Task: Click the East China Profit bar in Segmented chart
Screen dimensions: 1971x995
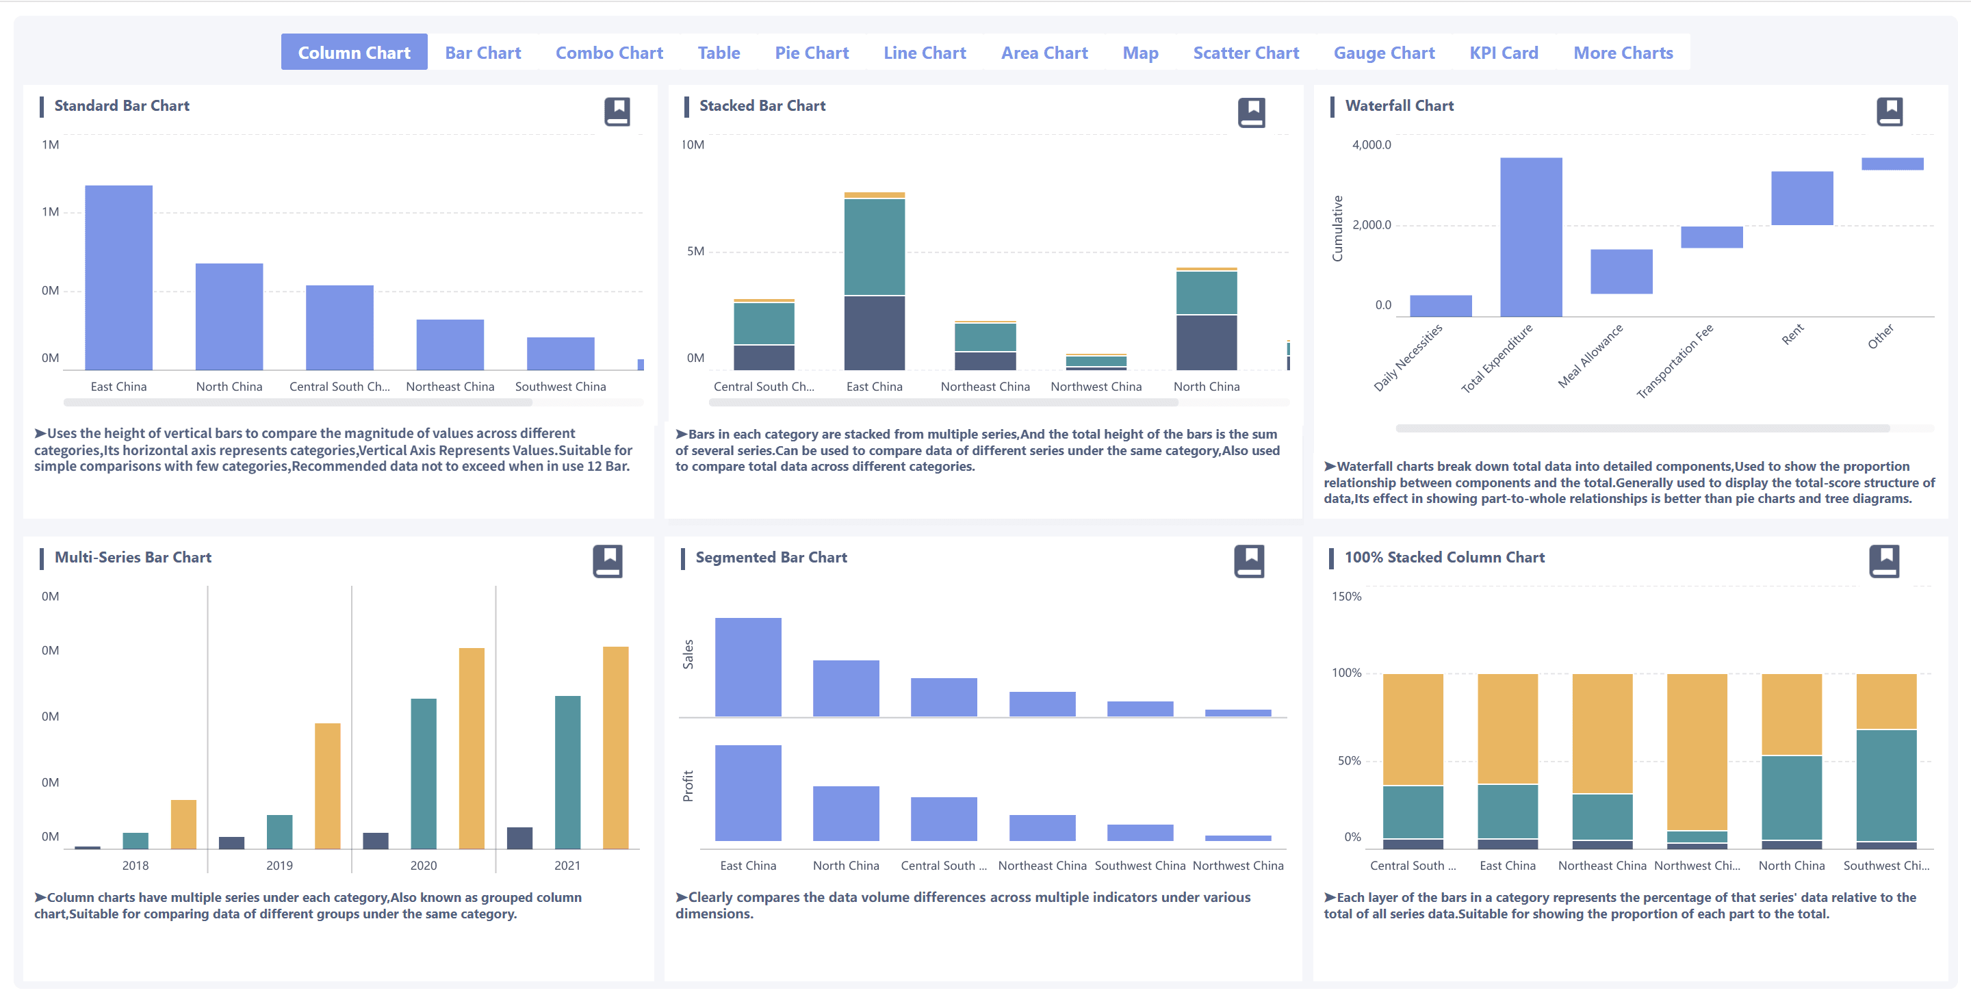Action: [748, 793]
